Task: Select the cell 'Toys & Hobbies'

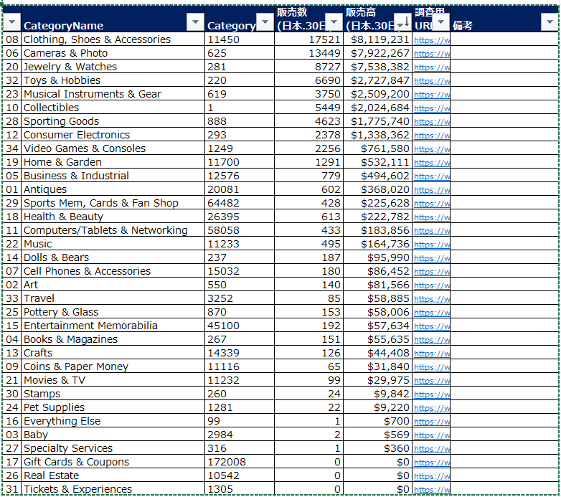Action: pyautogui.click(x=113, y=80)
